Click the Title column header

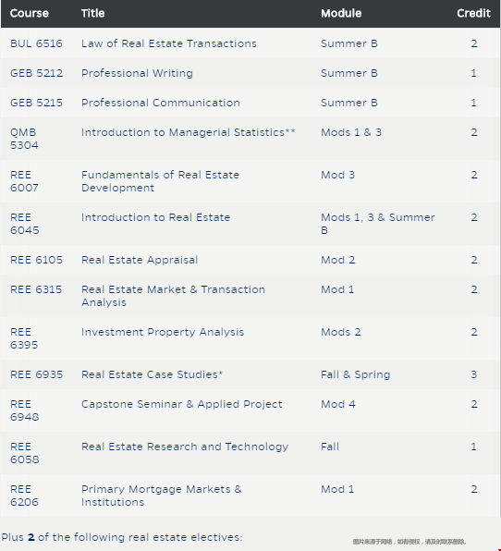[92, 13]
